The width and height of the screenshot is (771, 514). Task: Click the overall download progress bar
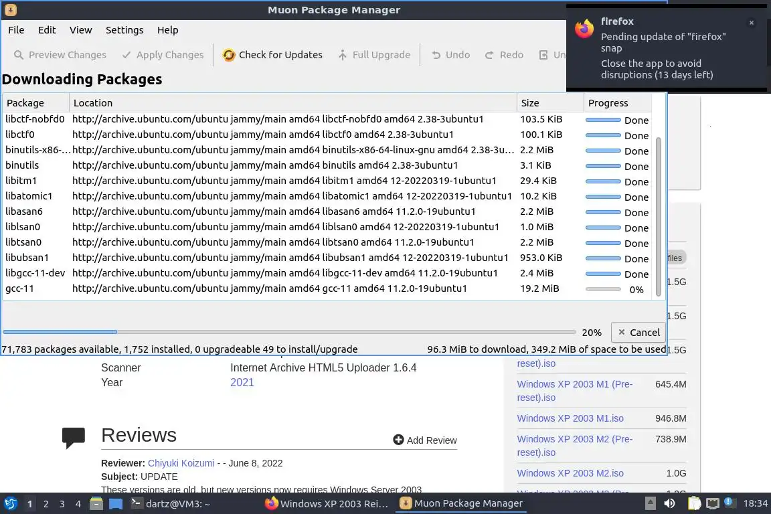coord(289,332)
